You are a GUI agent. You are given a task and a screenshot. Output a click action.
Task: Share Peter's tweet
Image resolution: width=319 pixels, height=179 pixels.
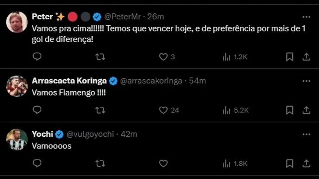pyautogui.click(x=306, y=57)
